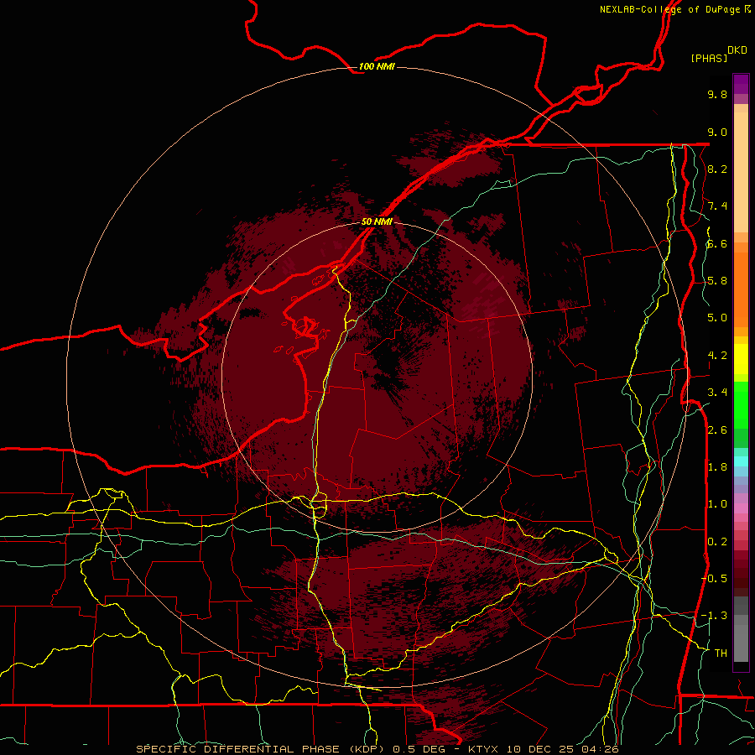755x755 pixels.
Task: Click the 9.8 value on the color scale
Action: [x=717, y=94]
